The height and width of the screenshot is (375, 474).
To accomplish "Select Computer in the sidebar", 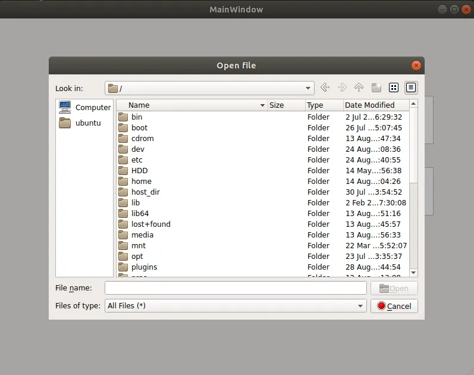I will tap(85, 107).
